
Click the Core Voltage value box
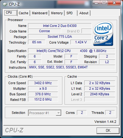81,42
